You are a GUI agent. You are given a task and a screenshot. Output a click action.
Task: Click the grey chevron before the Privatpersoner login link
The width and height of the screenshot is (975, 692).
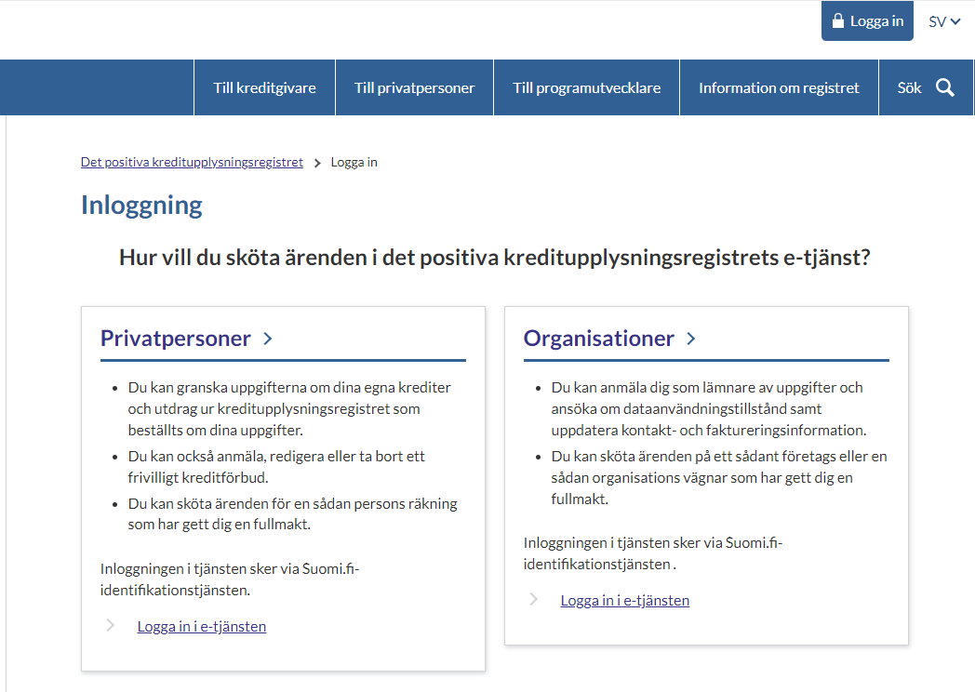[111, 626]
